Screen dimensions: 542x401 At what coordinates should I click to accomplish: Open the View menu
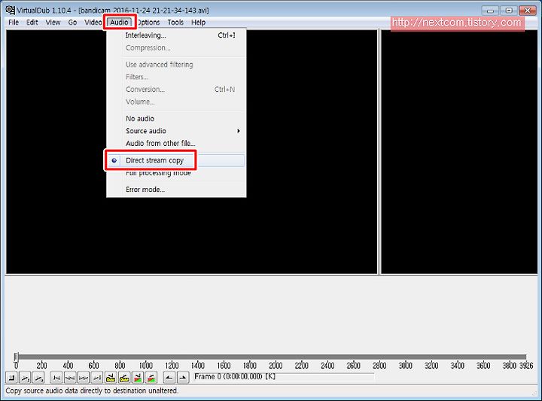[53, 23]
